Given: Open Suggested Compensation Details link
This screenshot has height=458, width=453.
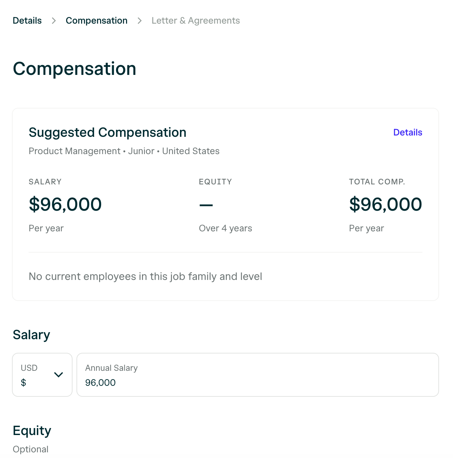Looking at the screenshot, I should [408, 132].
